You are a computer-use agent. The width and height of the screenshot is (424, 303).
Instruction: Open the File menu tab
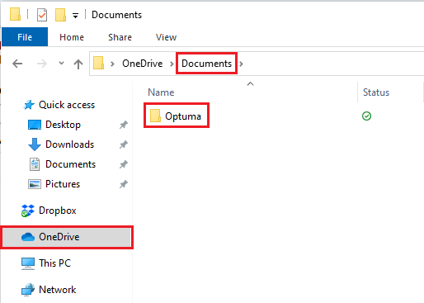[25, 37]
